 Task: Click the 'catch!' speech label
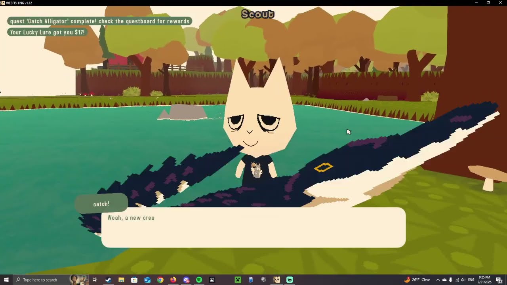coord(101,204)
